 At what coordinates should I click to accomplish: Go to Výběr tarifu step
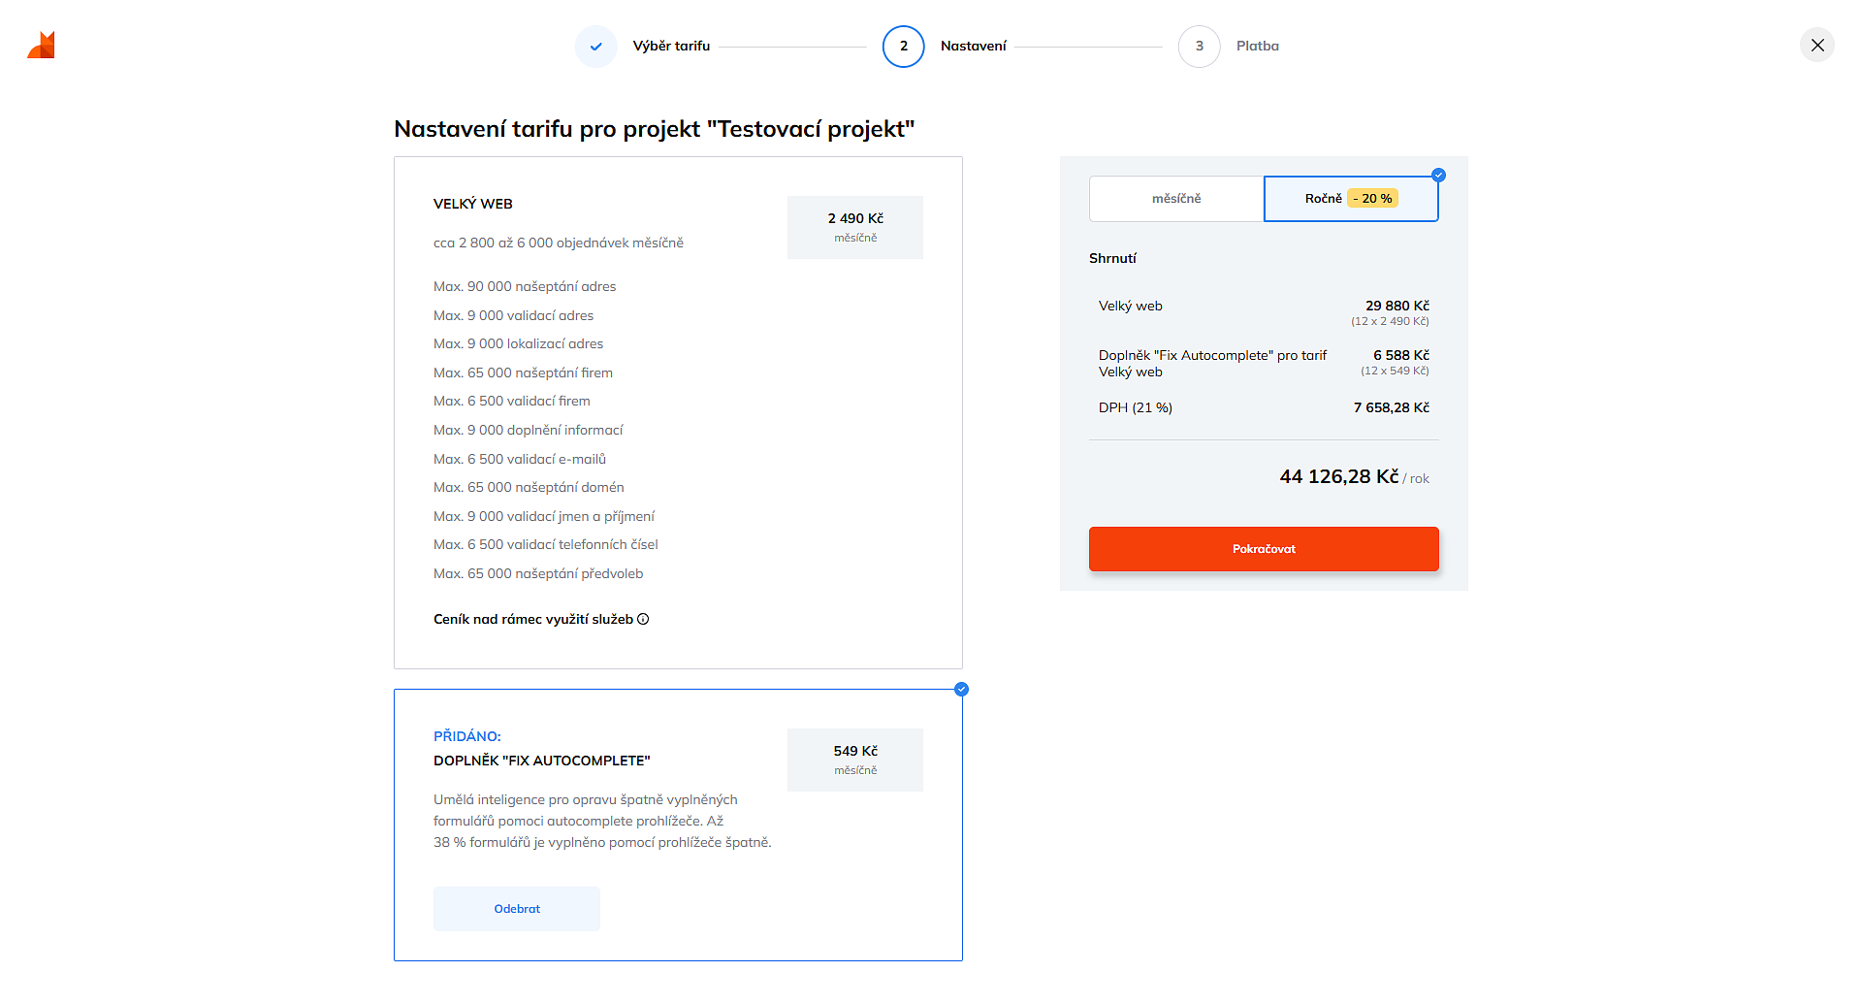tap(671, 46)
